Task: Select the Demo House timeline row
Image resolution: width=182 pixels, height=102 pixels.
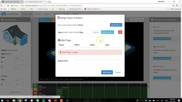Action: 47,88
